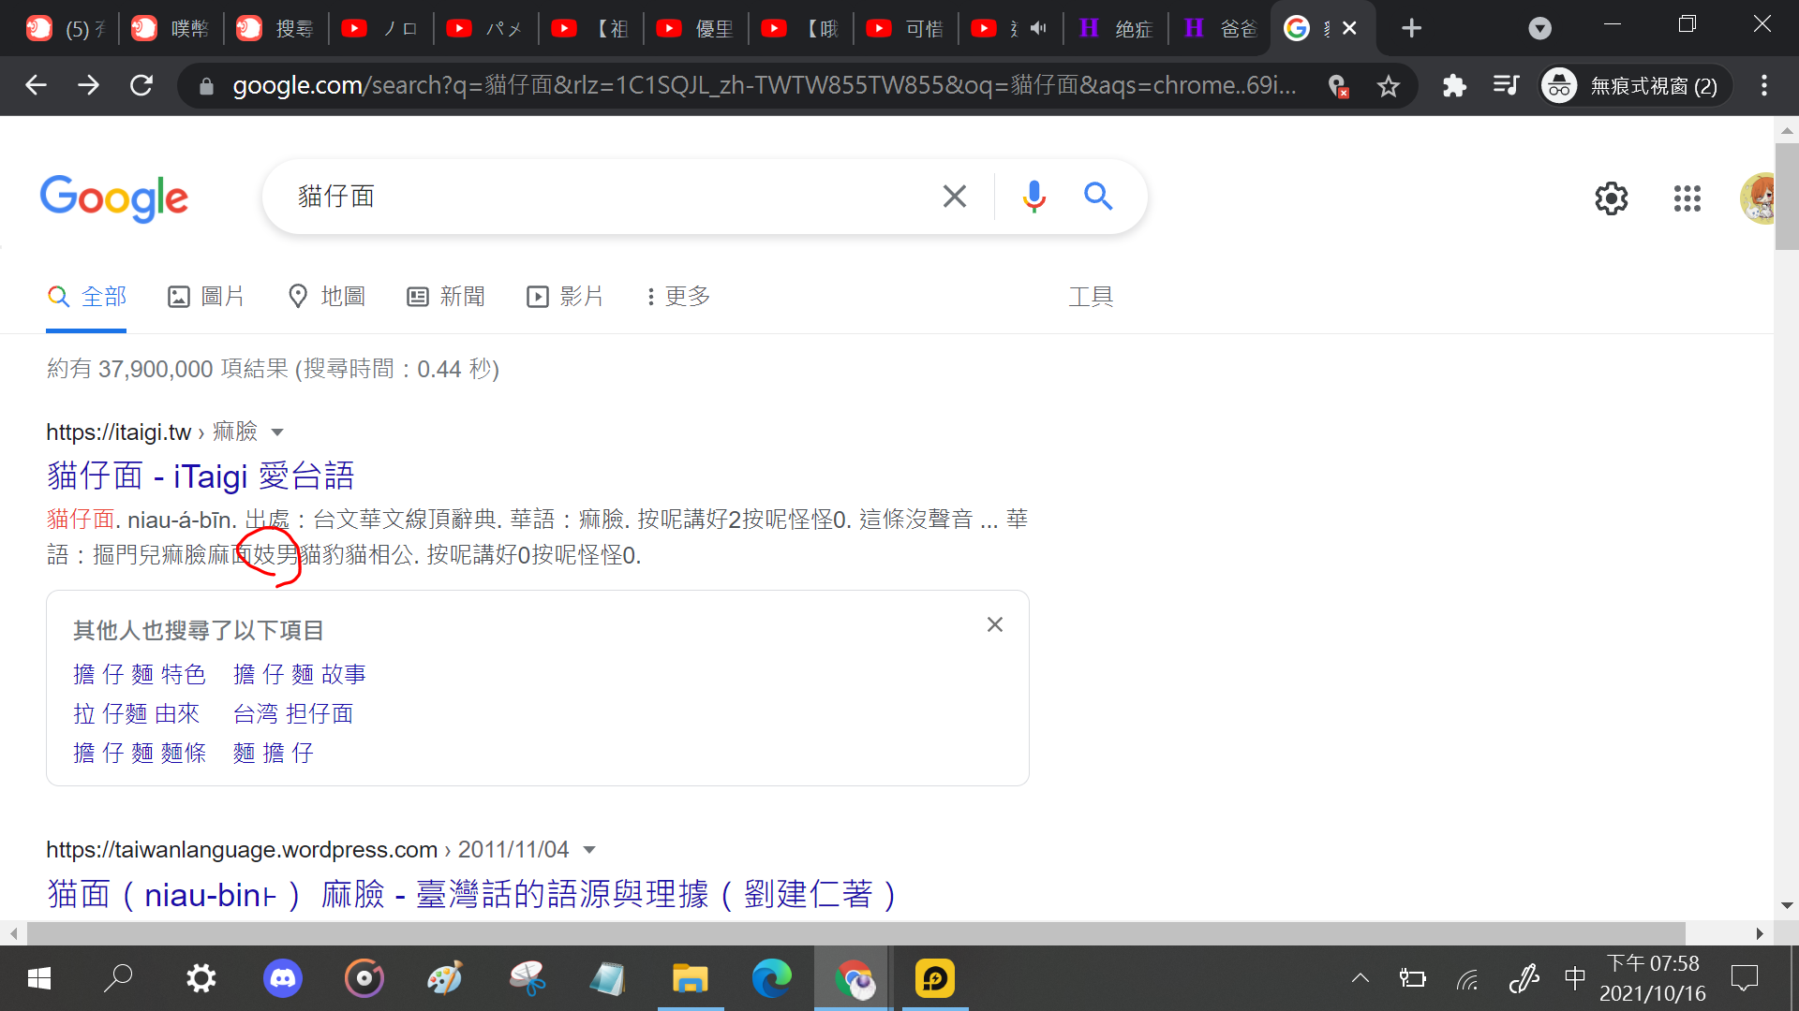Expand the itaigi.tw result dropdown arrow
This screenshot has width=1799, height=1011.
277,432
